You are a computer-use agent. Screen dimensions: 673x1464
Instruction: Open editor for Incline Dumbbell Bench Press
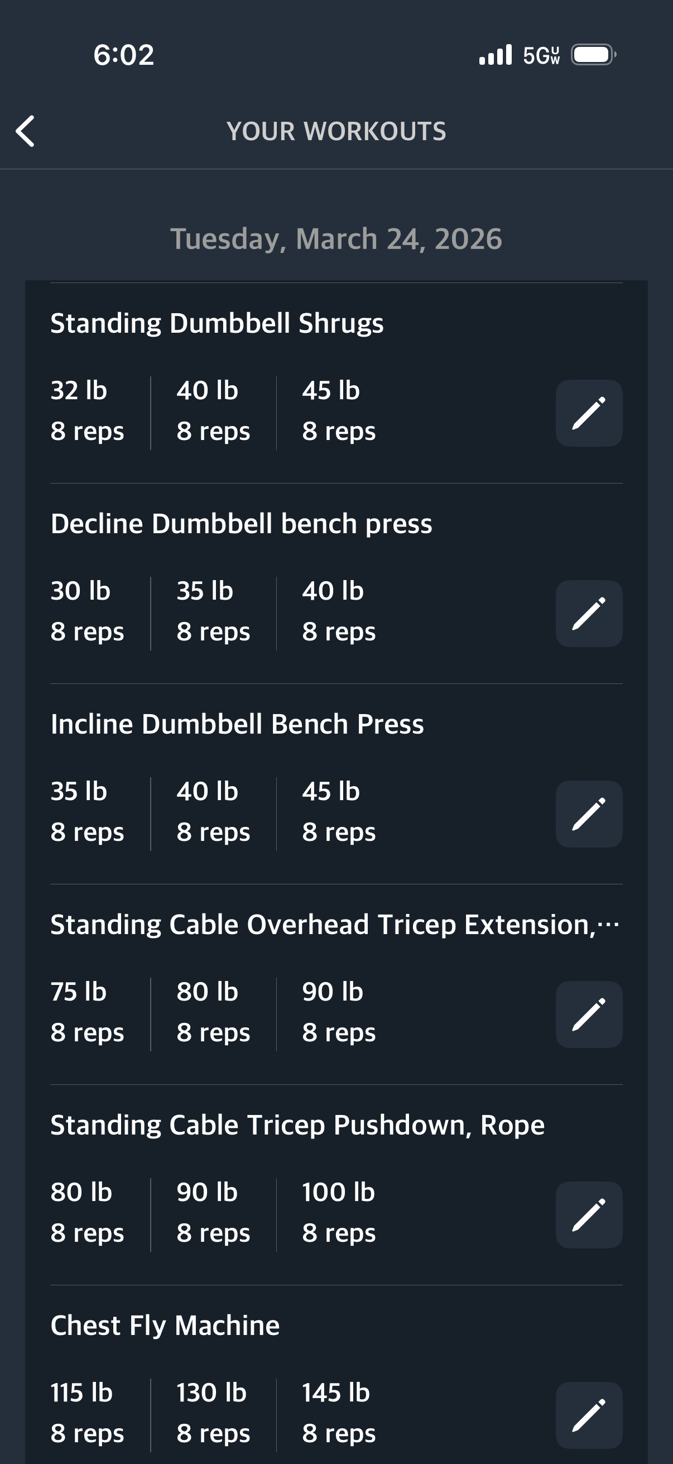(588, 814)
